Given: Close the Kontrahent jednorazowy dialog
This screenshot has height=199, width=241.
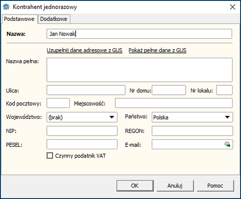Looking at the screenshot, I should coord(232,7).
